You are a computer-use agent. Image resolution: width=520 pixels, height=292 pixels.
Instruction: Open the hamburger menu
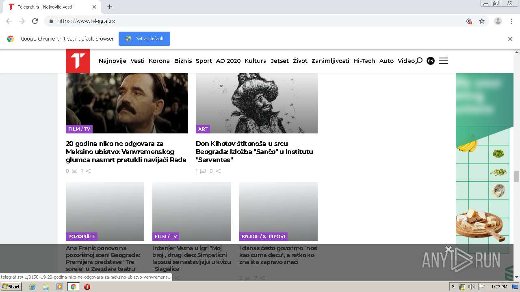point(443,61)
